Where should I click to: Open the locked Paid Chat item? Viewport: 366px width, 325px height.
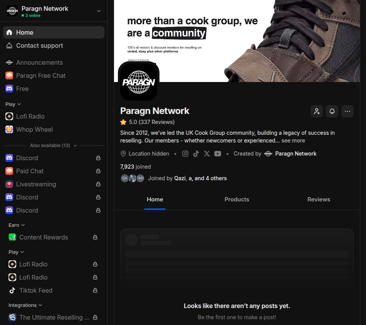[54, 171]
